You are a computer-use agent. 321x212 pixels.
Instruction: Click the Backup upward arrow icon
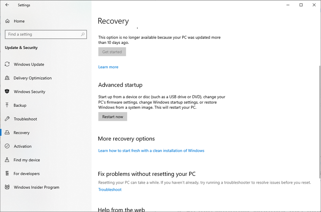[x=7, y=105]
